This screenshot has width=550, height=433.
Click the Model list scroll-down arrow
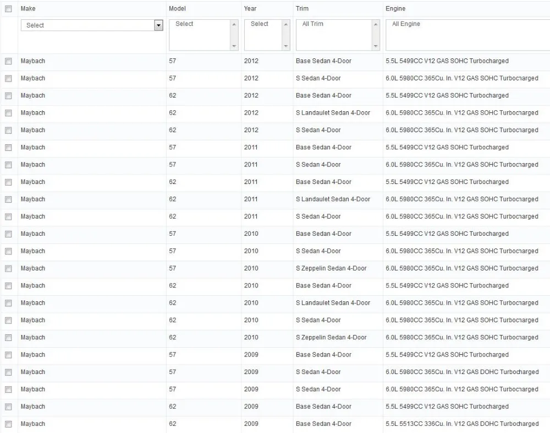tap(234, 46)
